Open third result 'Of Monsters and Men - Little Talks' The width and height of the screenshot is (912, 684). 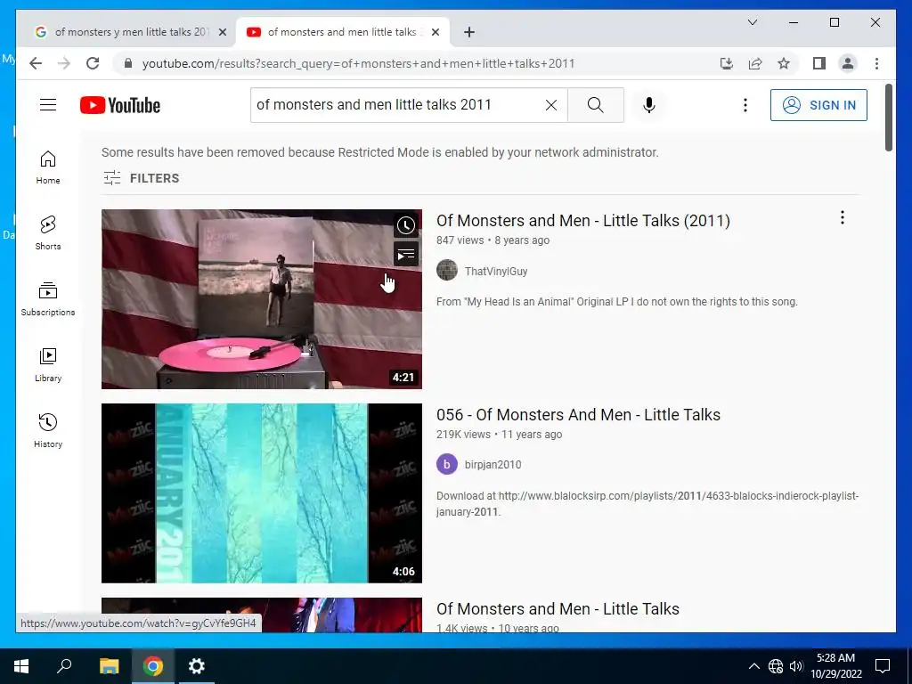pos(558,609)
